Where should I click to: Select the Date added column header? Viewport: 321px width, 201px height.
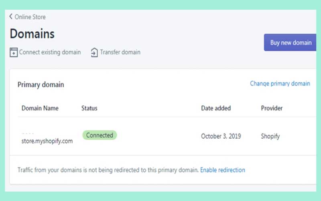tap(215, 108)
